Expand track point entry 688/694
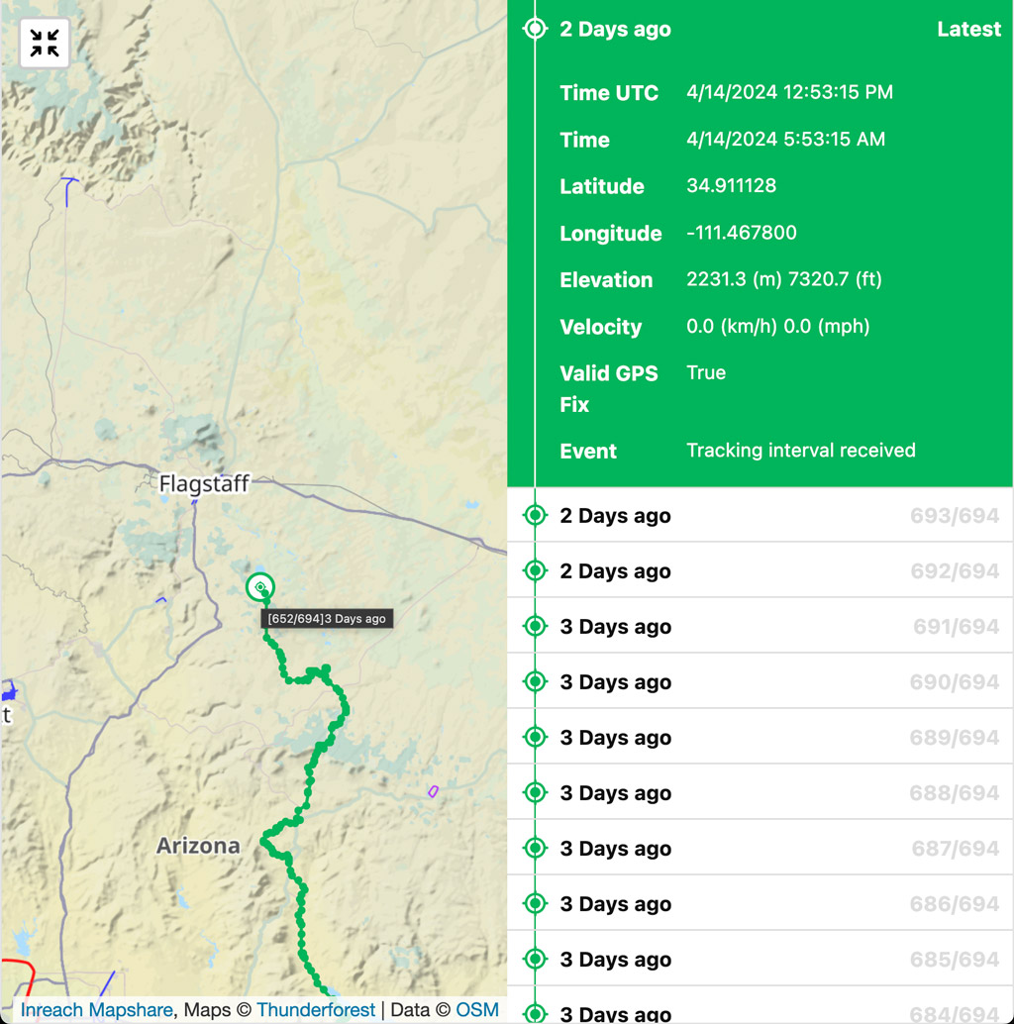This screenshot has width=1014, height=1024. [760, 792]
